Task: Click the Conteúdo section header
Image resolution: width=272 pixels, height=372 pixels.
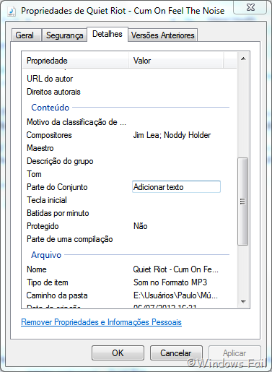Action: [x=51, y=108]
